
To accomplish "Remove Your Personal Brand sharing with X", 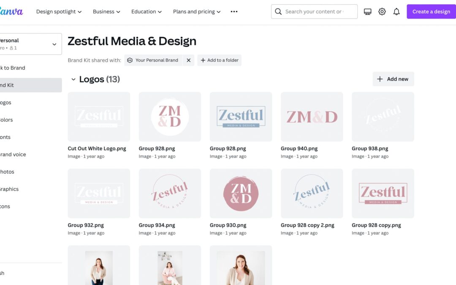I will [188, 60].
